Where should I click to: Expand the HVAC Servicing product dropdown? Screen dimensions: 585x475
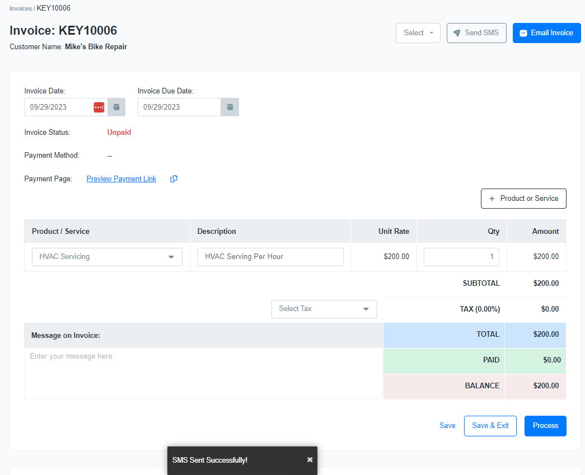107,257
